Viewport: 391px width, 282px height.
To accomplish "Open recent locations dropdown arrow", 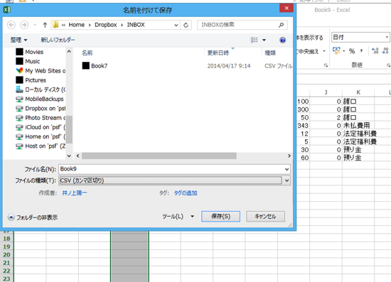I will (x=35, y=25).
